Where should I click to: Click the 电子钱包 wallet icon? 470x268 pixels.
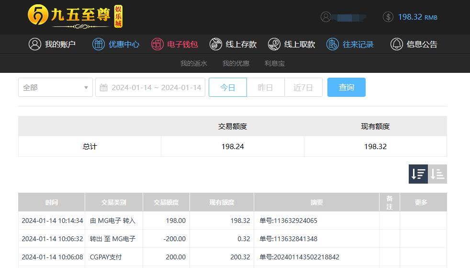[x=157, y=44]
